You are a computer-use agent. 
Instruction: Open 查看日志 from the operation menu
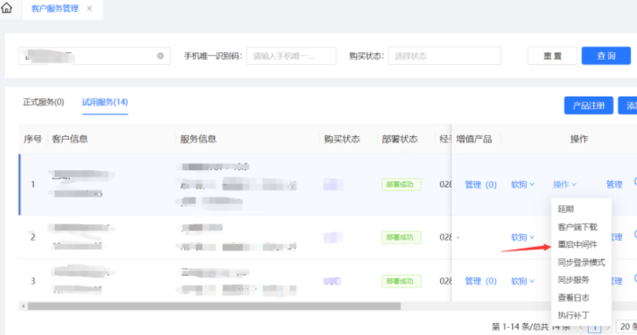573,297
